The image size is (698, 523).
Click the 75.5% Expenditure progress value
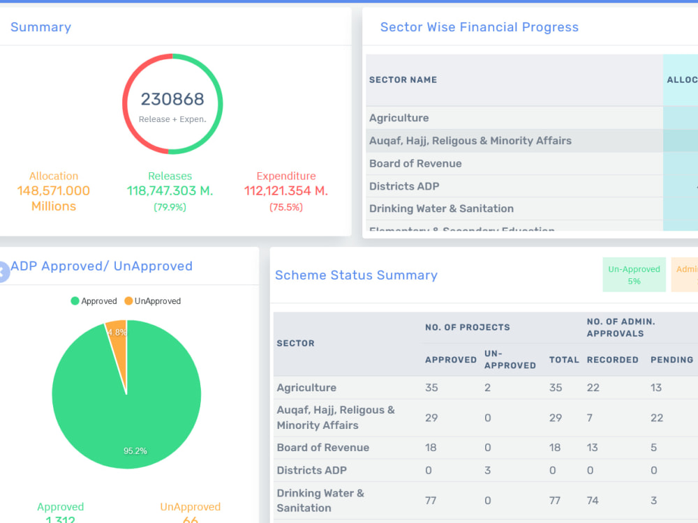(286, 206)
